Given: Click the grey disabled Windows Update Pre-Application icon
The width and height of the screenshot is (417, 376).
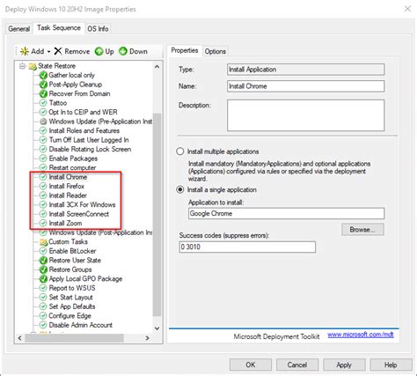Looking at the screenshot, I should point(43,122).
